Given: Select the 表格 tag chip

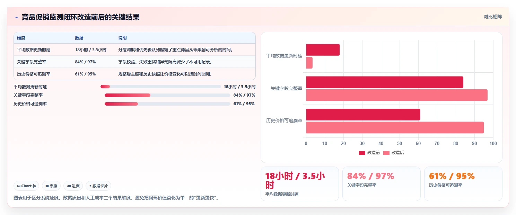Looking at the screenshot, I should click(51, 186).
